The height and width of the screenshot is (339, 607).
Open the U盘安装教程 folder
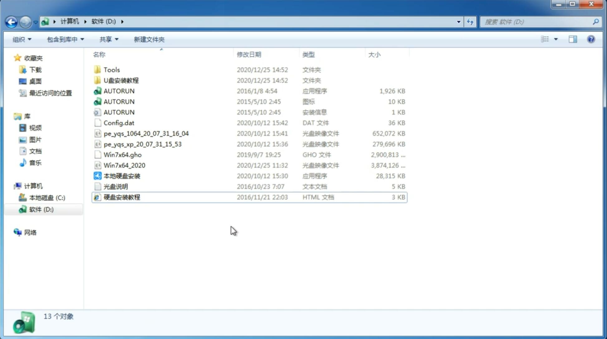pyautogui.click(x=121, y=80)
